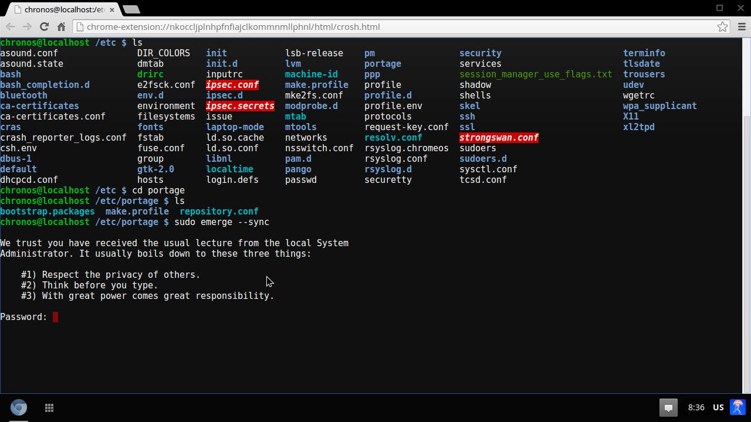Close the chronos@localhost tab
The height and width of the screenshot is (422, 751).
112,10
